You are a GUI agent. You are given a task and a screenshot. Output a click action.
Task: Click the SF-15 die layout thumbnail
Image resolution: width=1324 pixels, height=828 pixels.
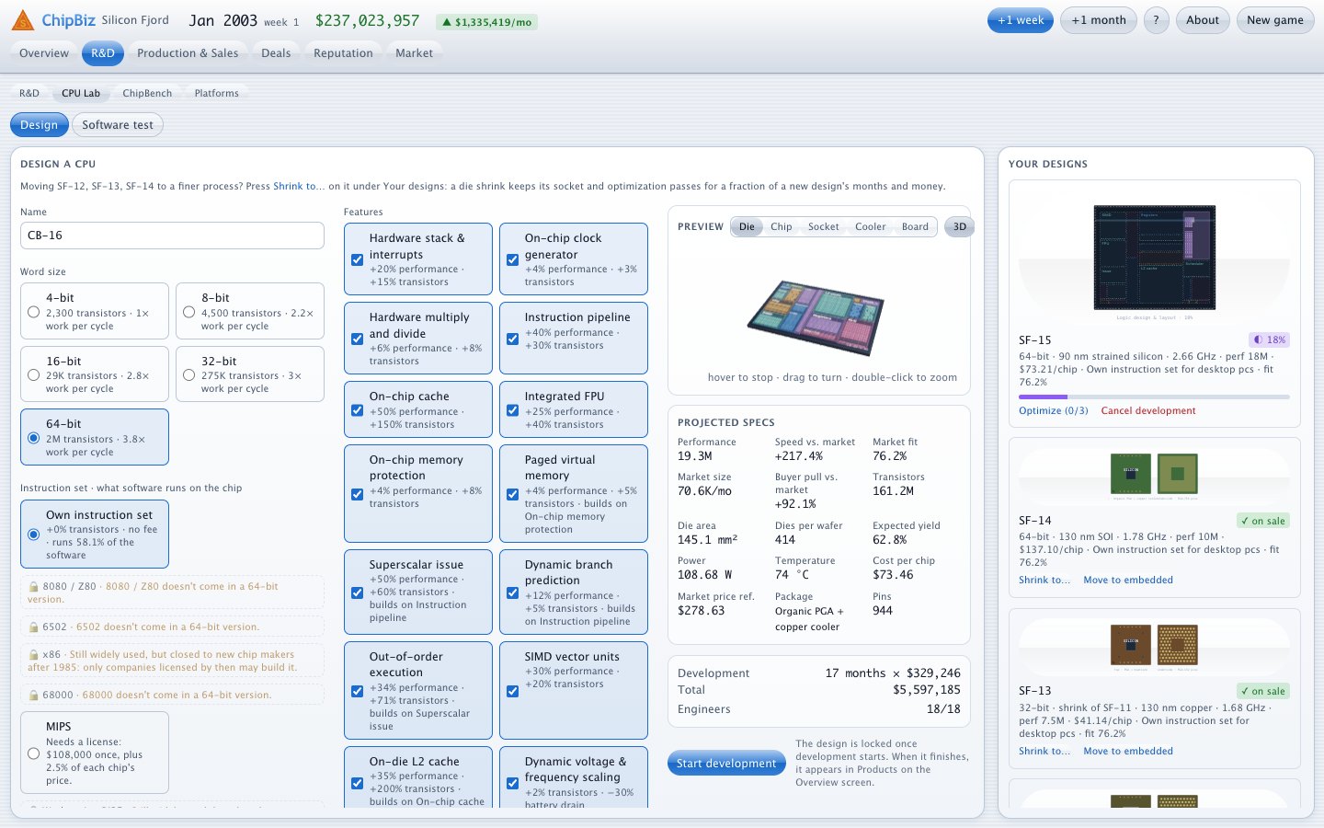pos(1154,258)
